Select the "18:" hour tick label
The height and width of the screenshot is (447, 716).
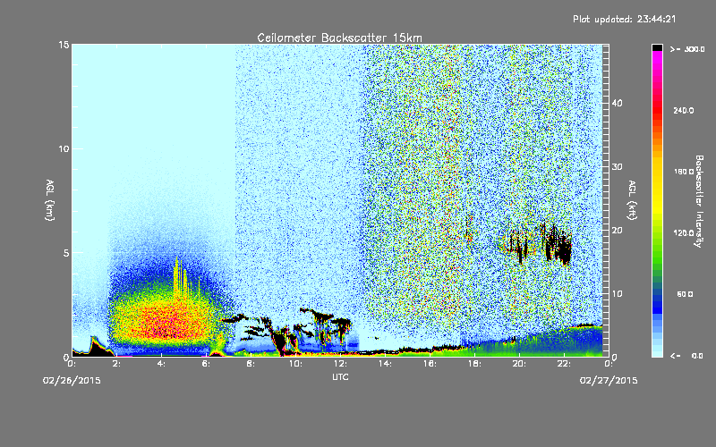point(474,364)
